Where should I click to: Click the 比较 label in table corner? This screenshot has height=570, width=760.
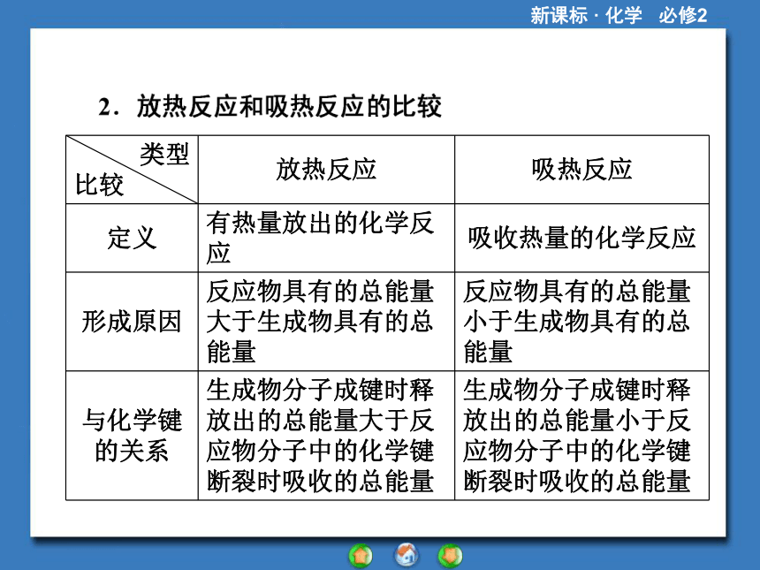(x=99, y=186)
